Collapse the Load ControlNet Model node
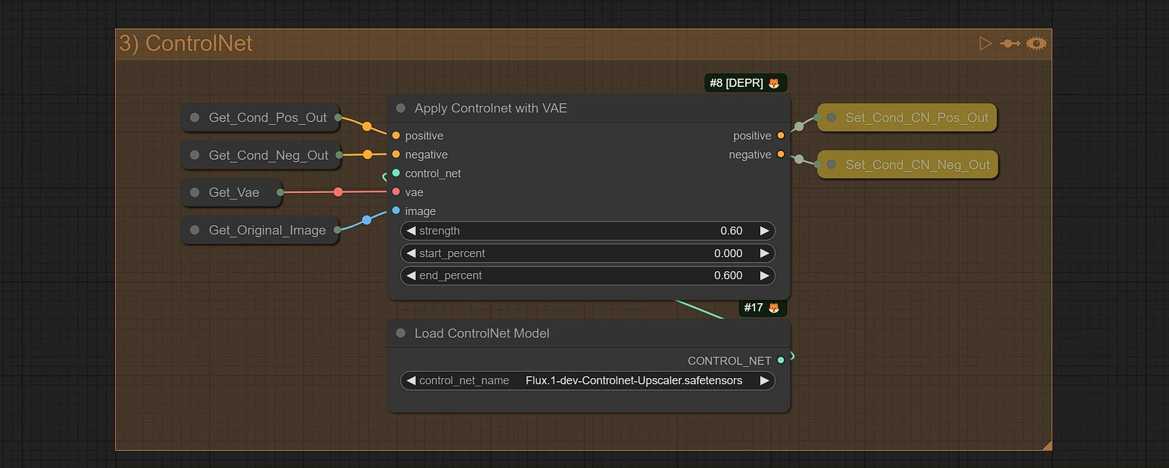 point(401,333)
